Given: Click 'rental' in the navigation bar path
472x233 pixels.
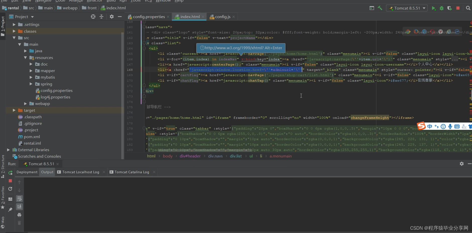Looking at the screenshot, I should click(13, 8).
